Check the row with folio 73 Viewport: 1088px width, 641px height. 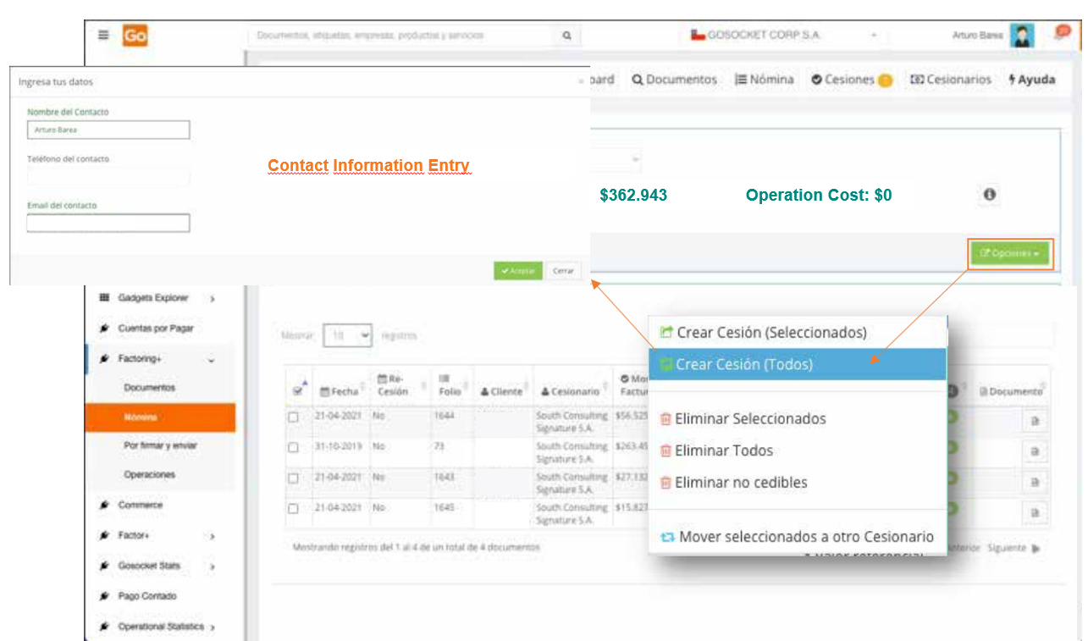click(293, 448)
